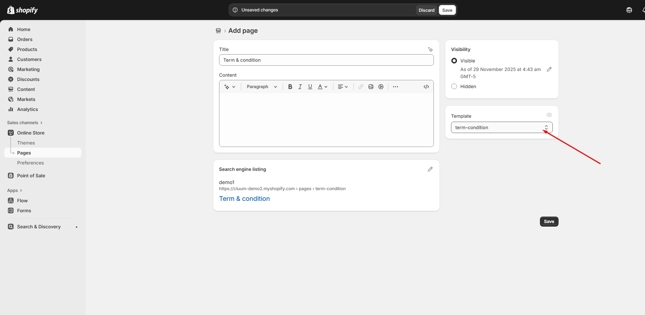This screenshot has width=645, height=315.
Task: Open Products in the sidebar
Action: pos(27,49)
